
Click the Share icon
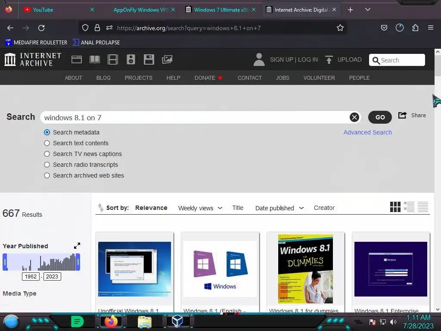[403, 115]
